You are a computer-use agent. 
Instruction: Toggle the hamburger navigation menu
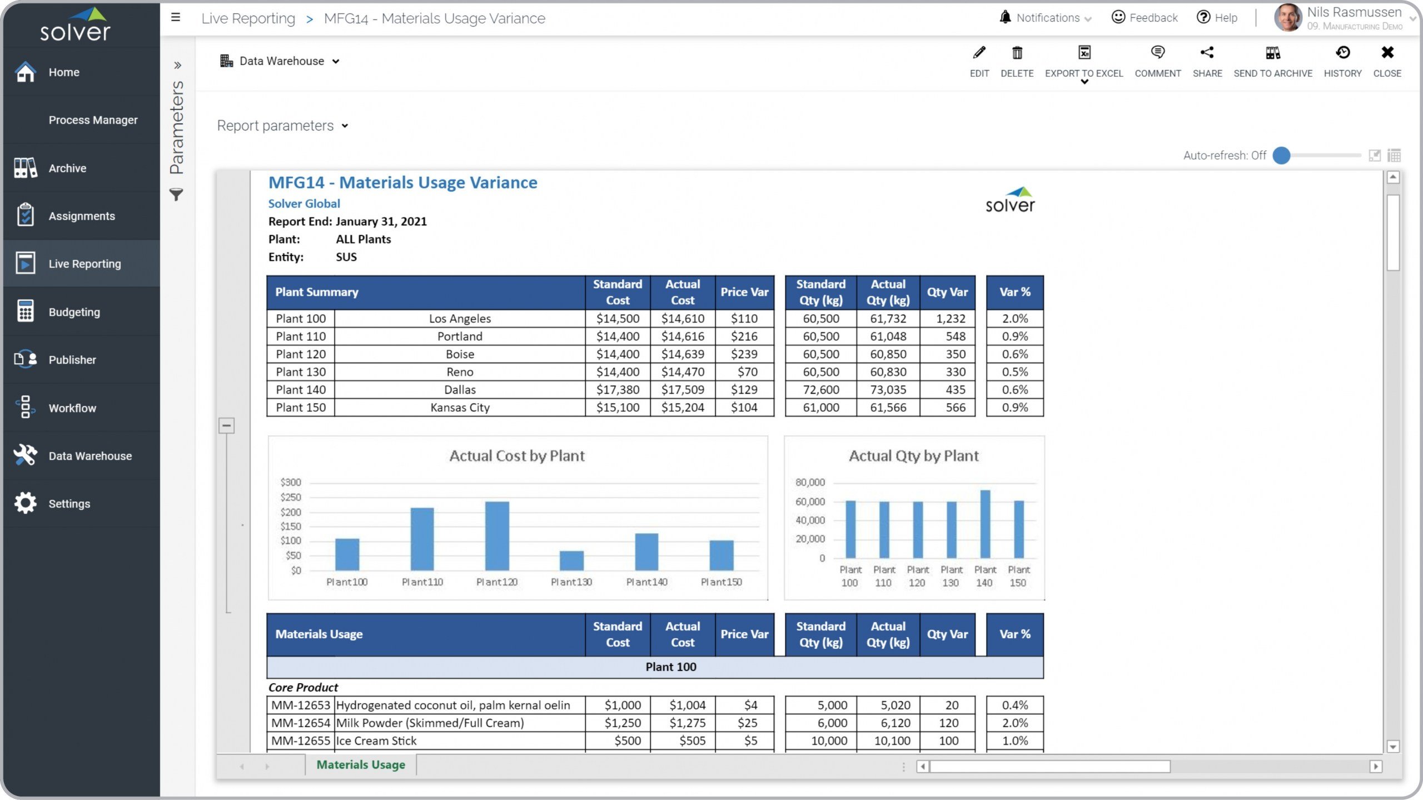(176, 17)
